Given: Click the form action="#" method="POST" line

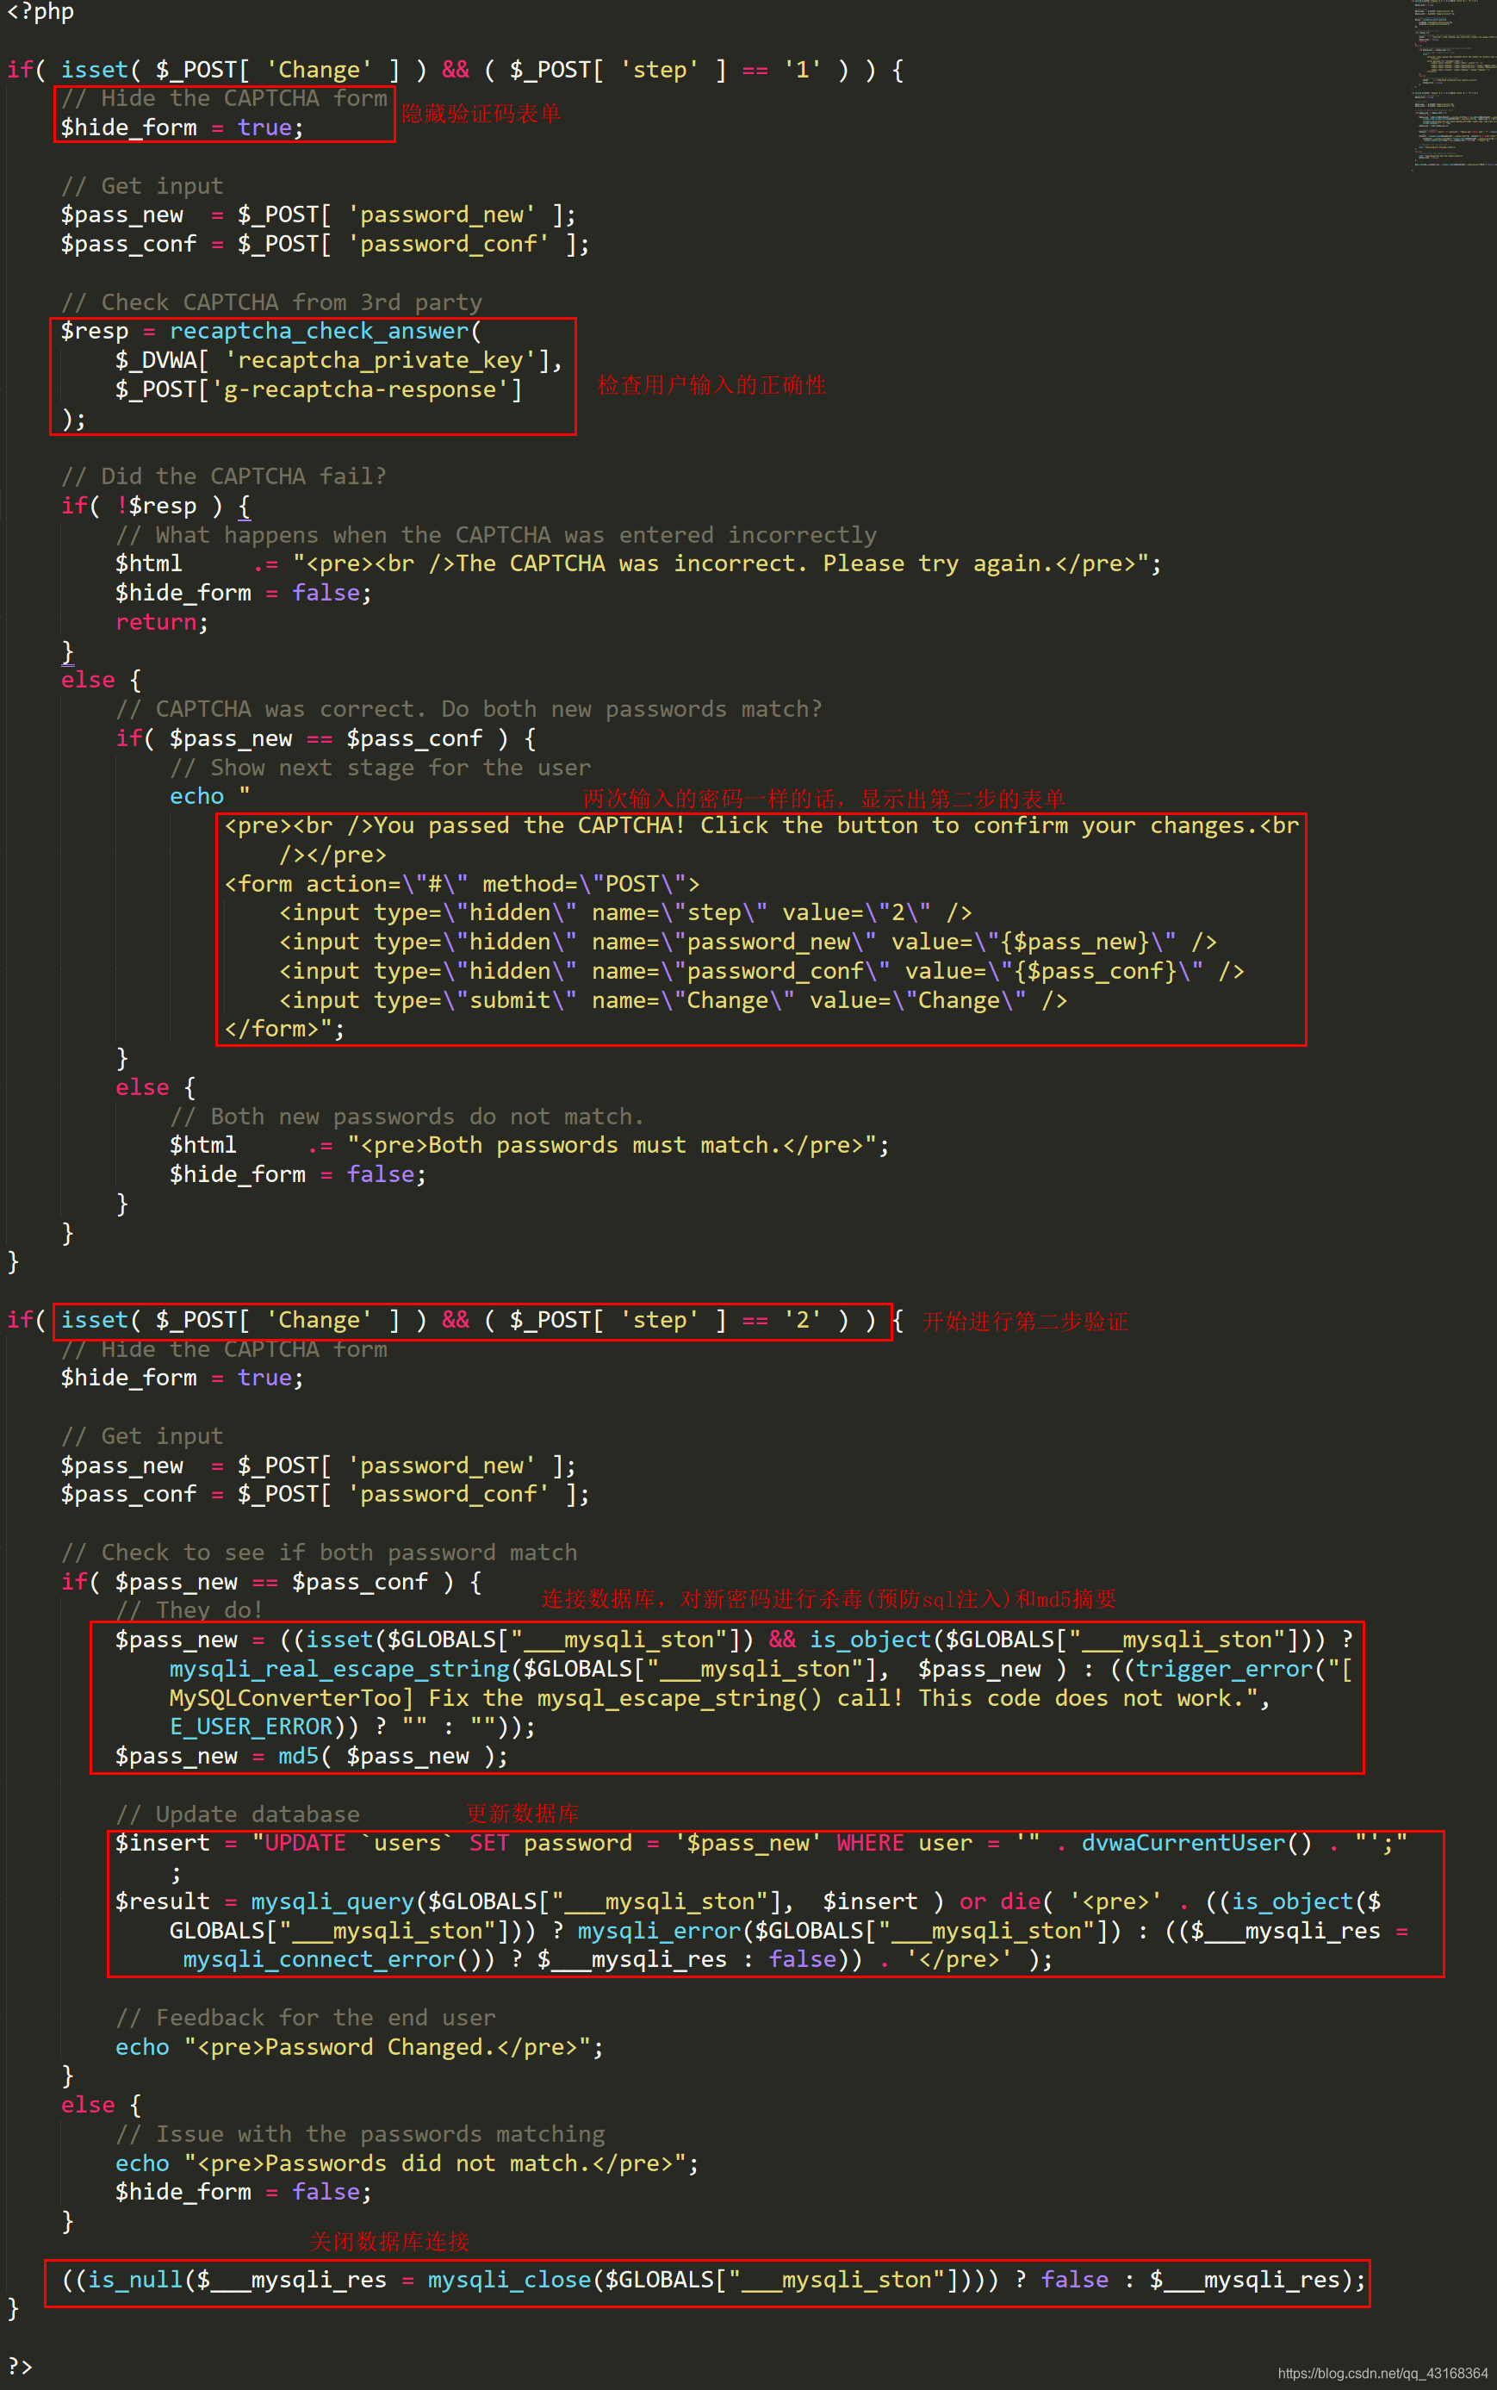Looking at the screenshot, I should click(x=462, y=883).
